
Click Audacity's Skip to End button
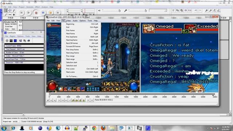pyautogui.click(x=58, y=13)
